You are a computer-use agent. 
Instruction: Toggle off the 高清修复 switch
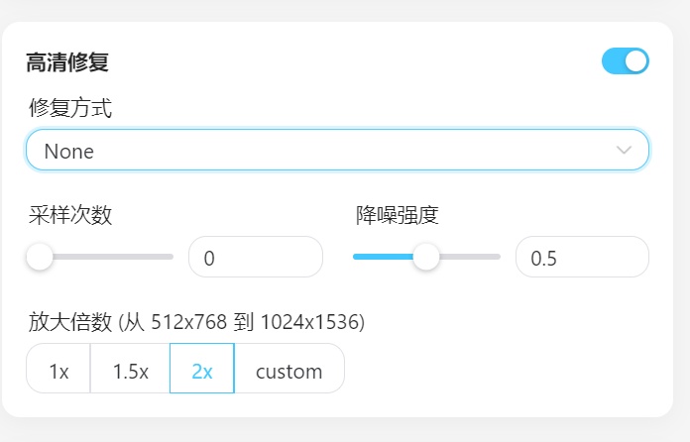coord(625,61)
